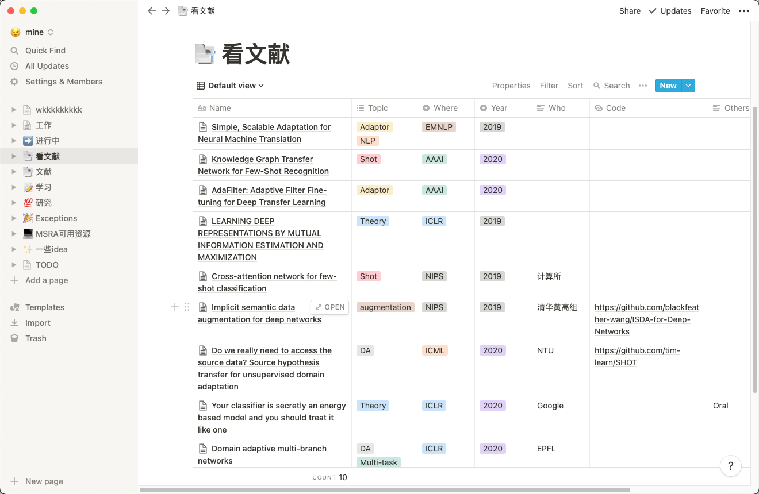Open the mine workspace switcher
Viewport: 759px width, 494px height.
click(32, 32)
